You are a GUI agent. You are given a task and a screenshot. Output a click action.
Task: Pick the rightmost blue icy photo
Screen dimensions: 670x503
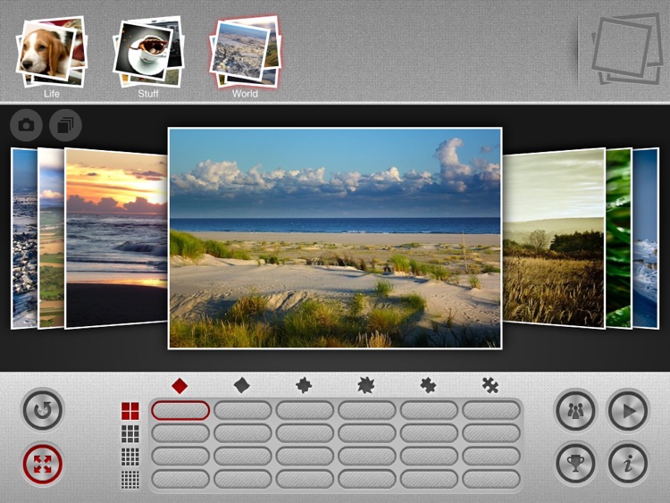(x=646, y=238)
